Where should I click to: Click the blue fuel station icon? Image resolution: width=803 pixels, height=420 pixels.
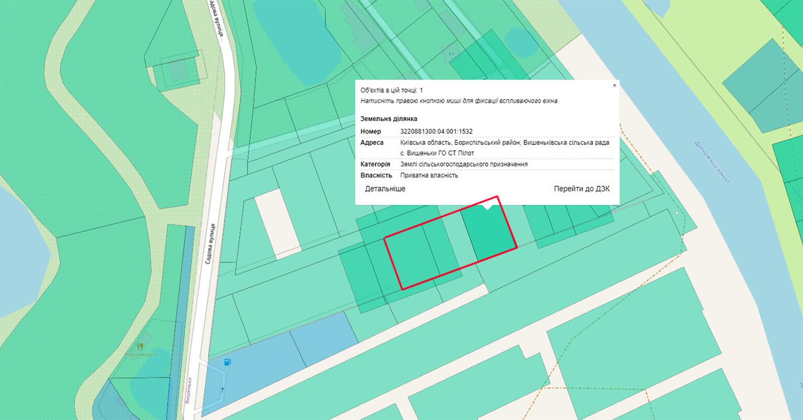point(227,362)
